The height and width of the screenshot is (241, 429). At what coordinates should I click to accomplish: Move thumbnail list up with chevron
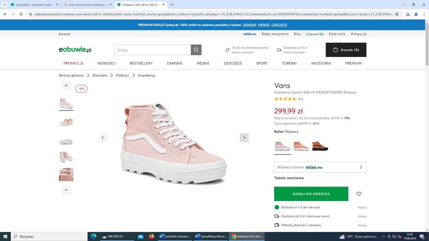(x=66, y=86)
